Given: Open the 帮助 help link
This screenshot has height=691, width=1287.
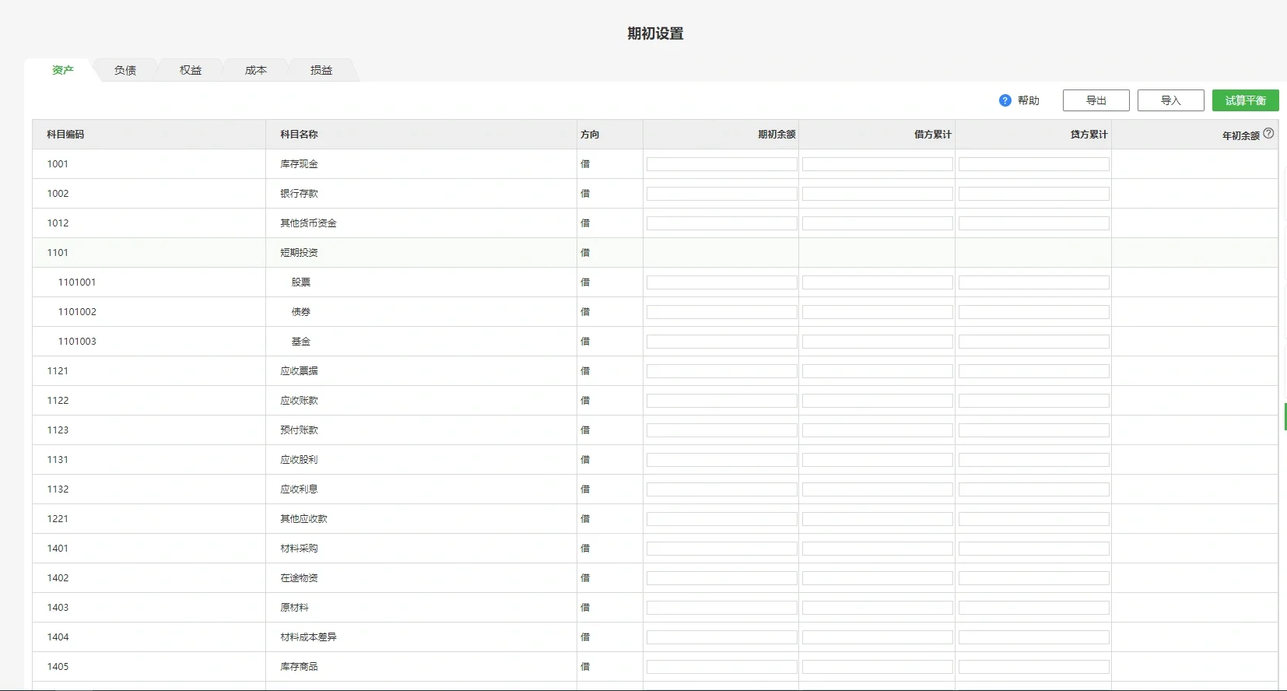Looking at the screenshot, I should [1029, 100].
